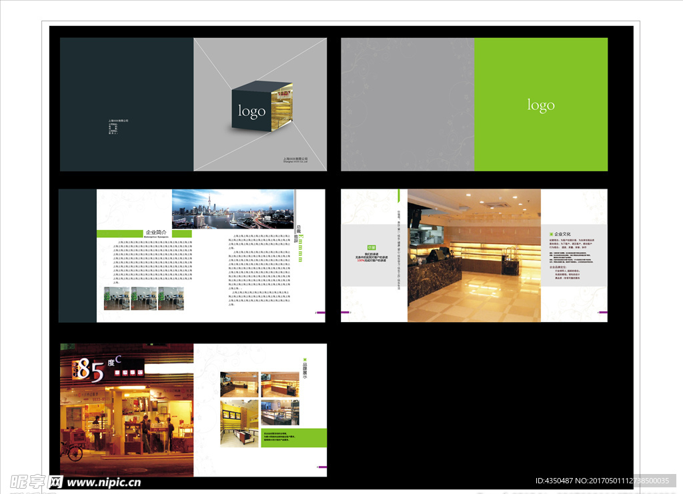
Task: Open the yellow-wall shop interior photo
Action: [x=239, y=423]
